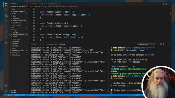Viewport: 175px width, 98px height.
Task: Open the Search view in the activity bar
Action: (6, 10)
